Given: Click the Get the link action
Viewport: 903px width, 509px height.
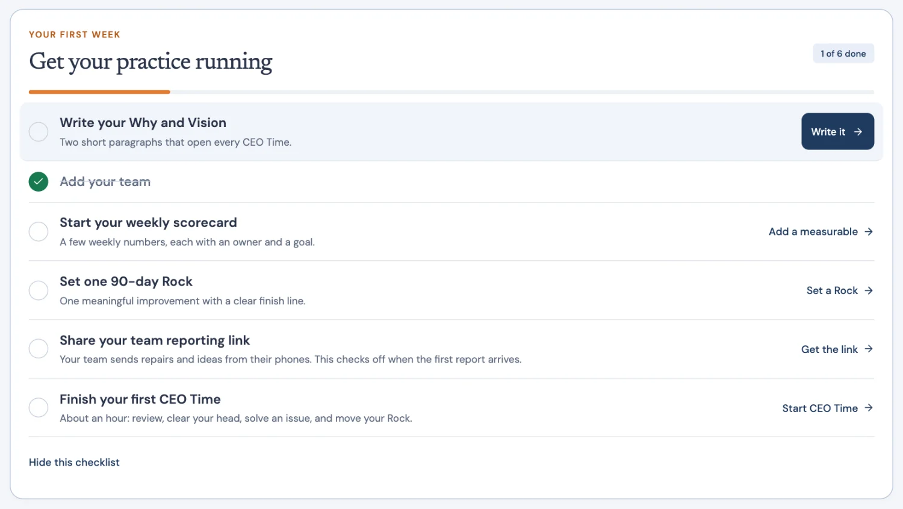Looking at the screenshot, I should (837, 349).
